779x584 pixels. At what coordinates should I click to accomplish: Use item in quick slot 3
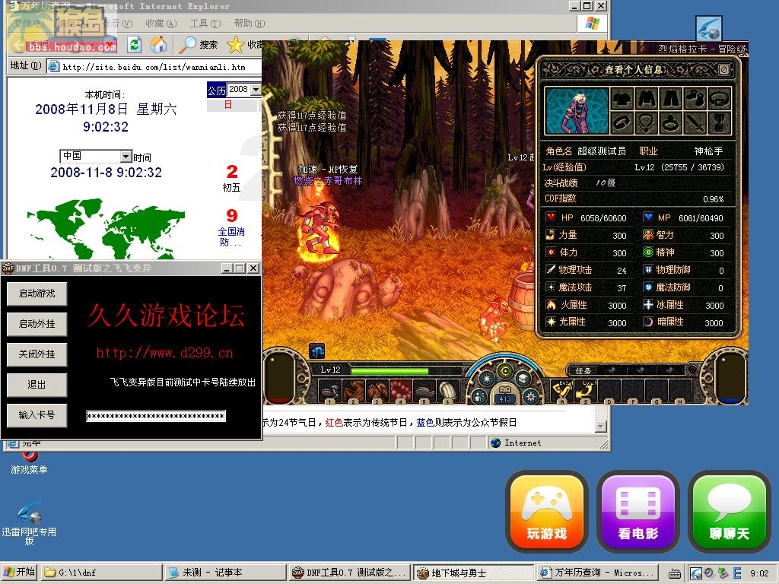pos(377,390)
